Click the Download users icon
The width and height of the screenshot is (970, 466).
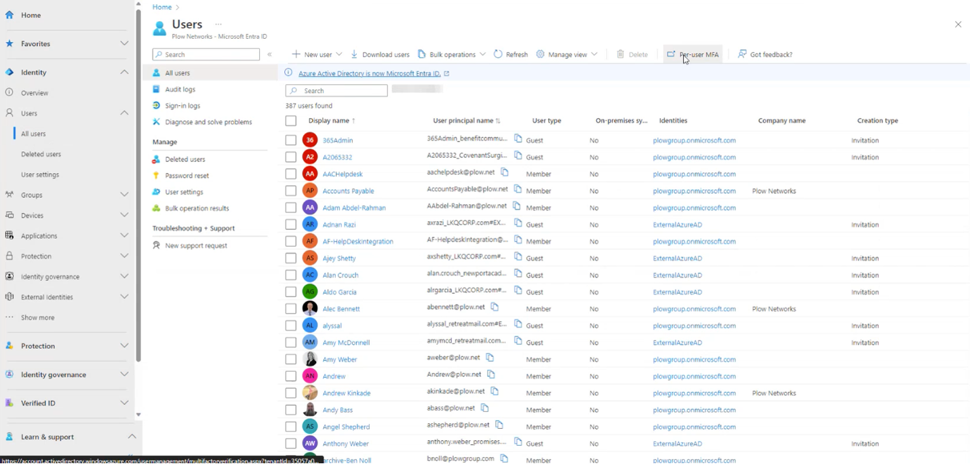[354, 54]
